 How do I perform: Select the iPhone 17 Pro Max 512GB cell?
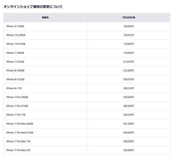point(45,133)
